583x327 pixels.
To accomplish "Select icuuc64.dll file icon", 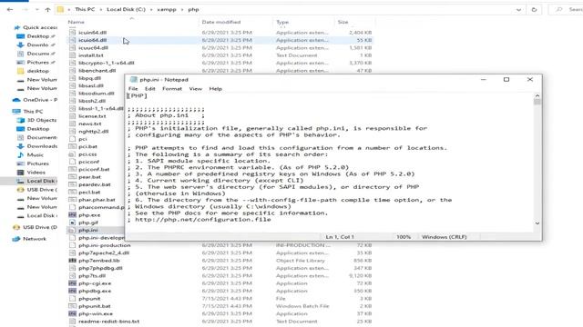I will coord(72,48).
